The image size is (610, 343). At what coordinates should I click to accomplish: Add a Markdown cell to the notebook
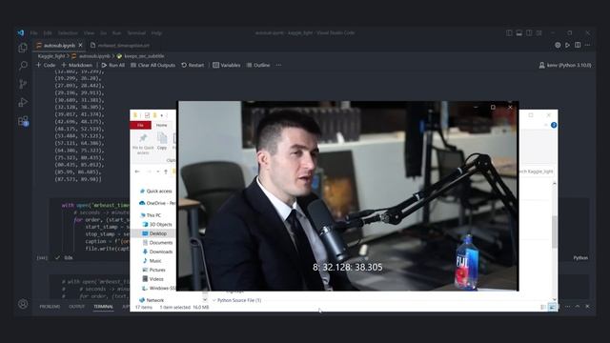(76, 65)
